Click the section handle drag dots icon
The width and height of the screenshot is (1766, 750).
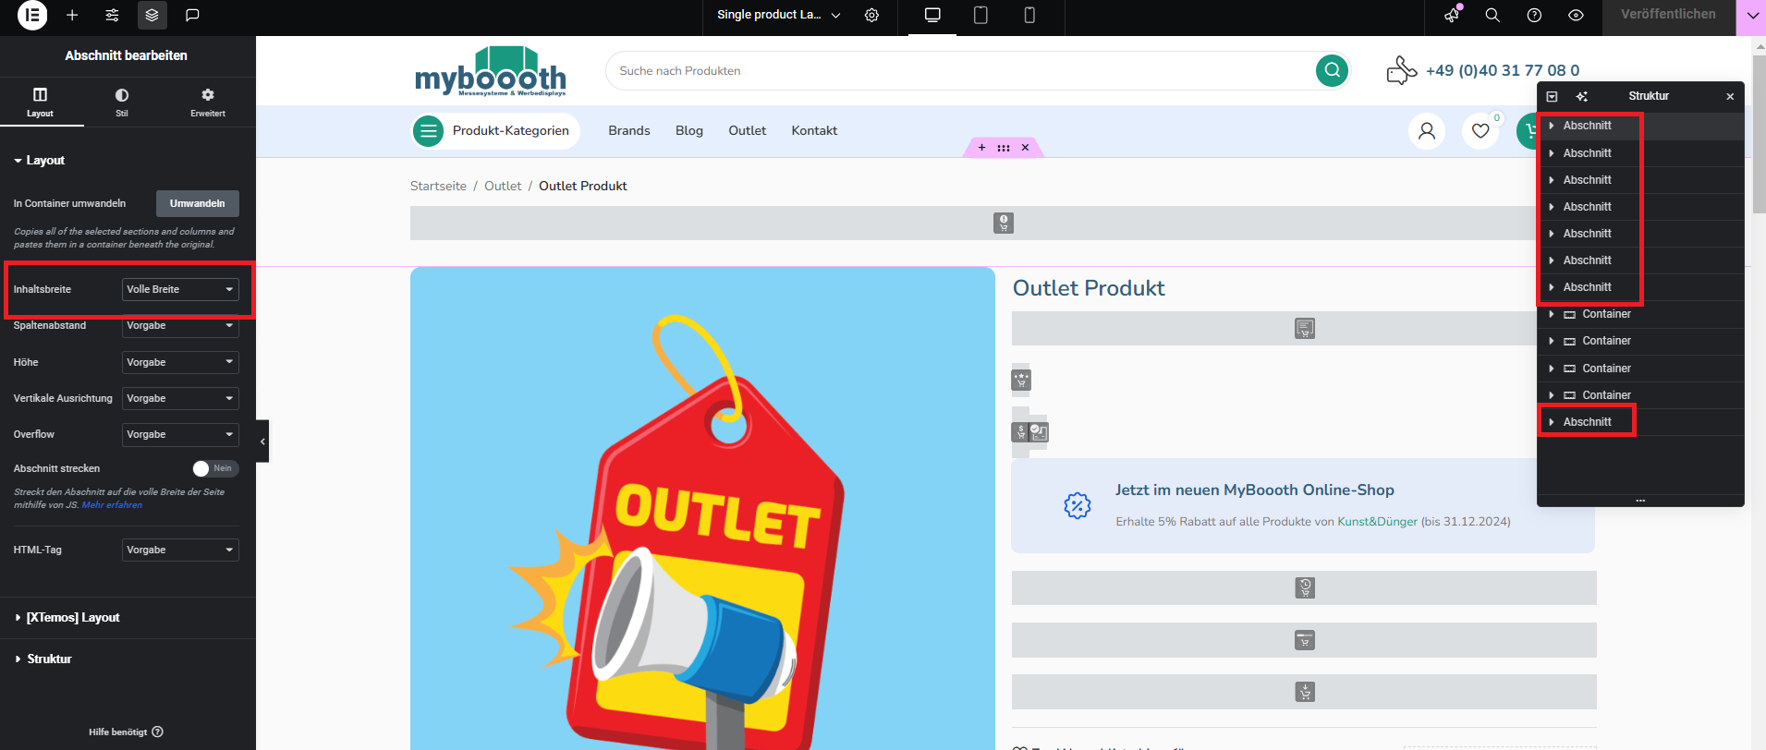[1004, 148]
